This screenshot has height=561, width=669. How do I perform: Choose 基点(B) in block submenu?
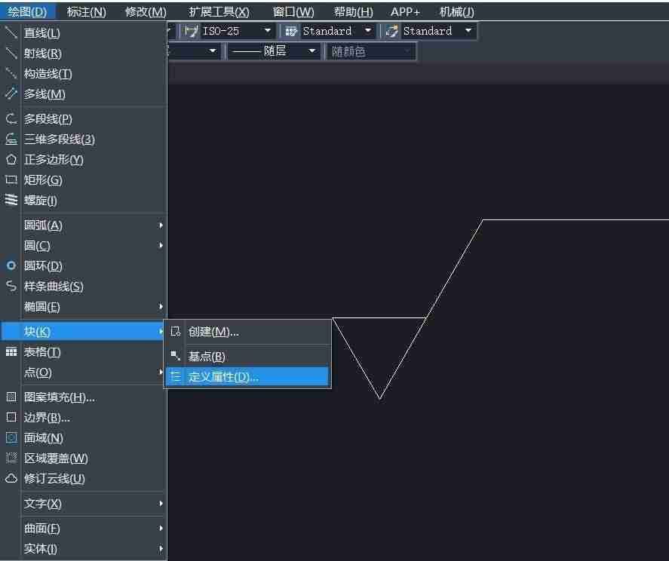pyautogui.click(x=247, y=356)
